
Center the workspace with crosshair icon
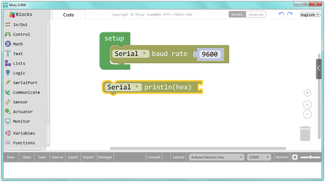click(x=307, y=93)
